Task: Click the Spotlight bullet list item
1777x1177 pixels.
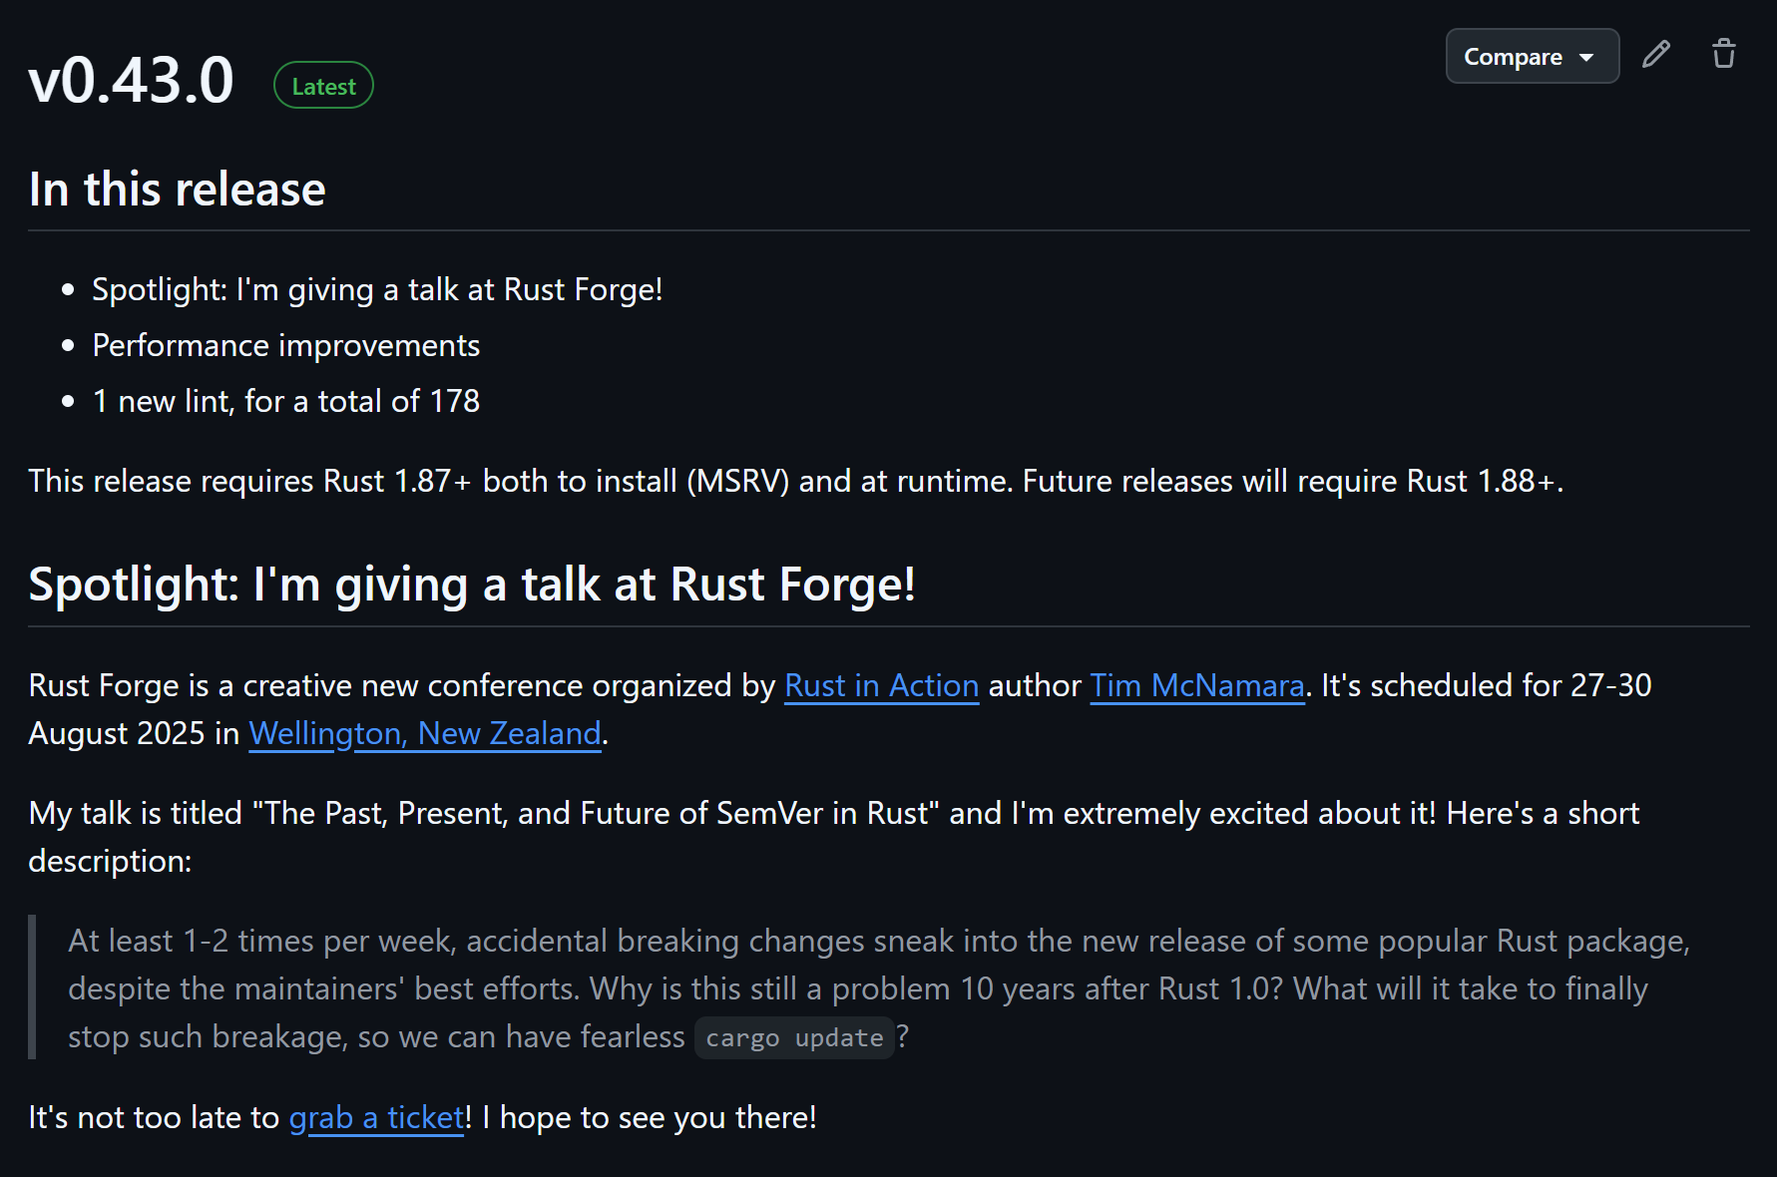Action: point(377,289)
